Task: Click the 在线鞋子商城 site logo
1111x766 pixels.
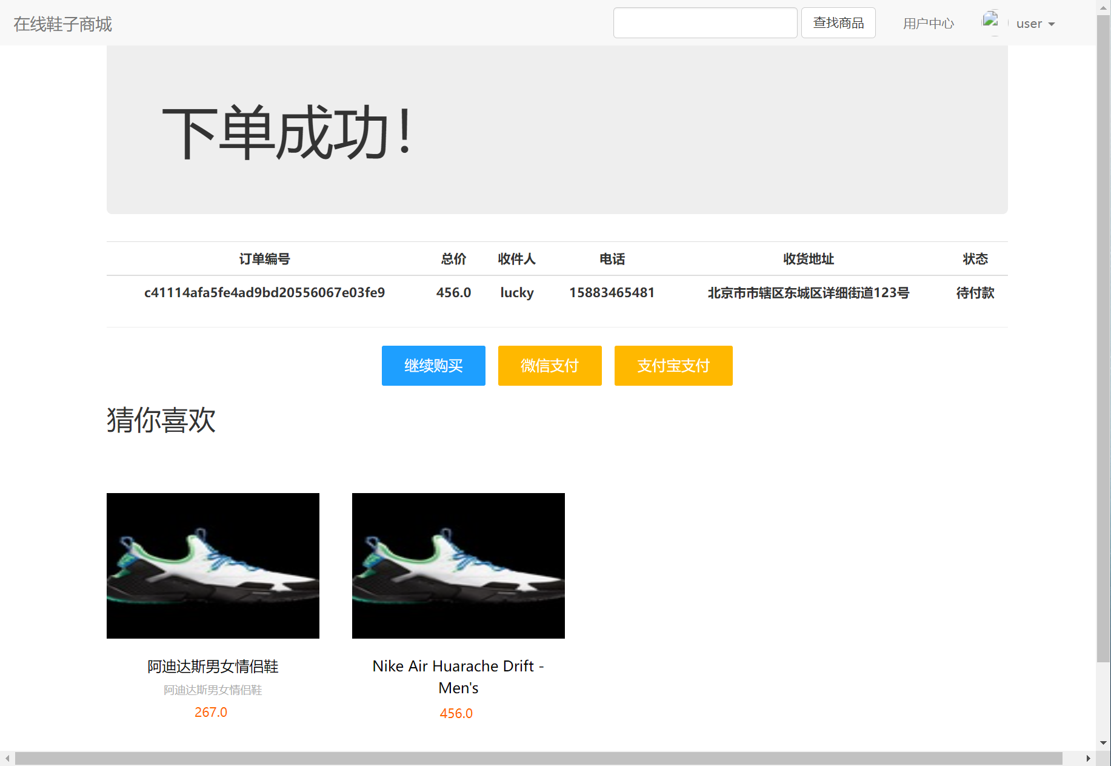Action: click(62, 23)
